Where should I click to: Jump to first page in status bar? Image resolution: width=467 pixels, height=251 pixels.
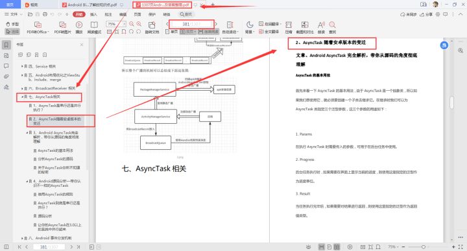tap(19, 247)
